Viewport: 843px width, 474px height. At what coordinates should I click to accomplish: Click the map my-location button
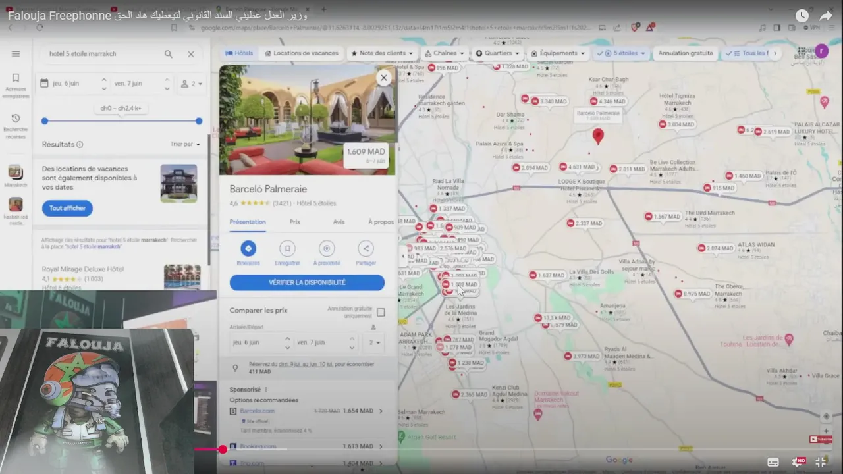click(826, 416)
